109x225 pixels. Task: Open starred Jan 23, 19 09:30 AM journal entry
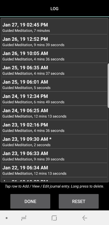(54, 141)
